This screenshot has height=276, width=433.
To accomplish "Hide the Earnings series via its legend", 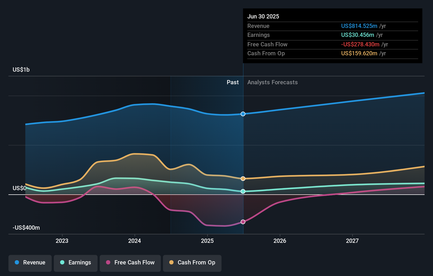I will pos(76,263).
